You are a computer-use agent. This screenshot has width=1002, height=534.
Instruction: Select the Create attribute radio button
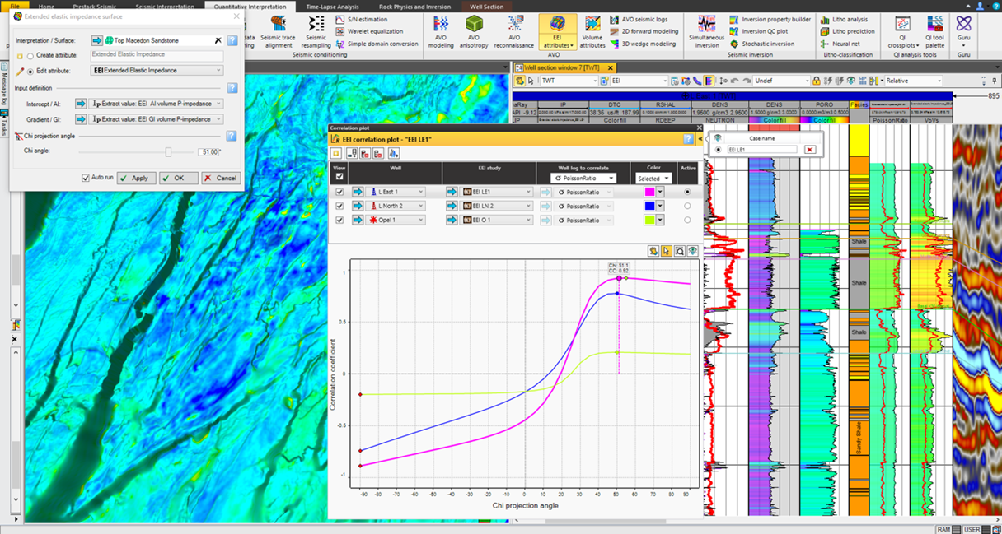coord(30,56)
